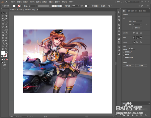This screenshot has width=151, height=118.
Task: Toggle lock guides in Properties panel
Action: click(137, 38)
